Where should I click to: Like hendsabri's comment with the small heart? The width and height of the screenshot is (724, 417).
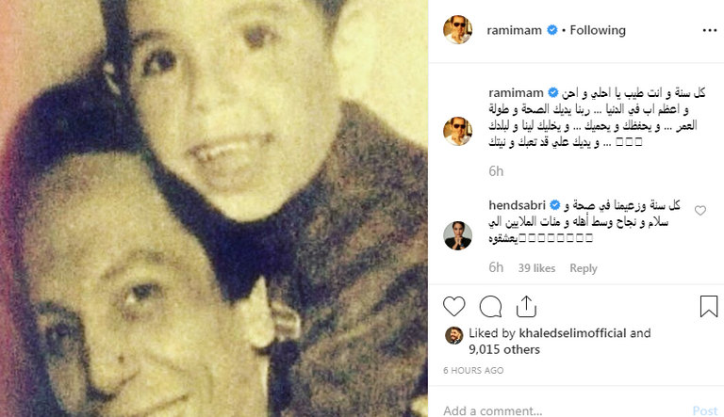(700, 210)
